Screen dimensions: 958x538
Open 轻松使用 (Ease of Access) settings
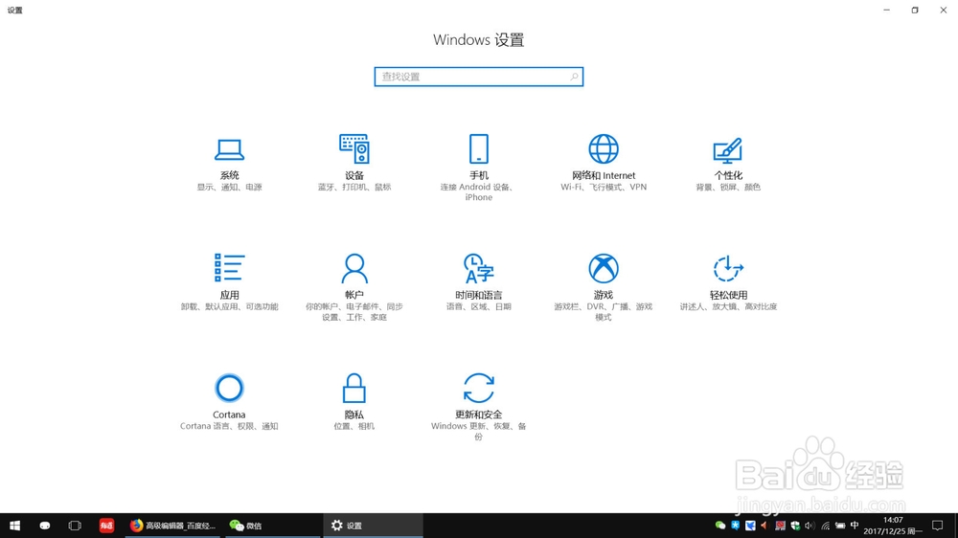click(x=728, y=282)
